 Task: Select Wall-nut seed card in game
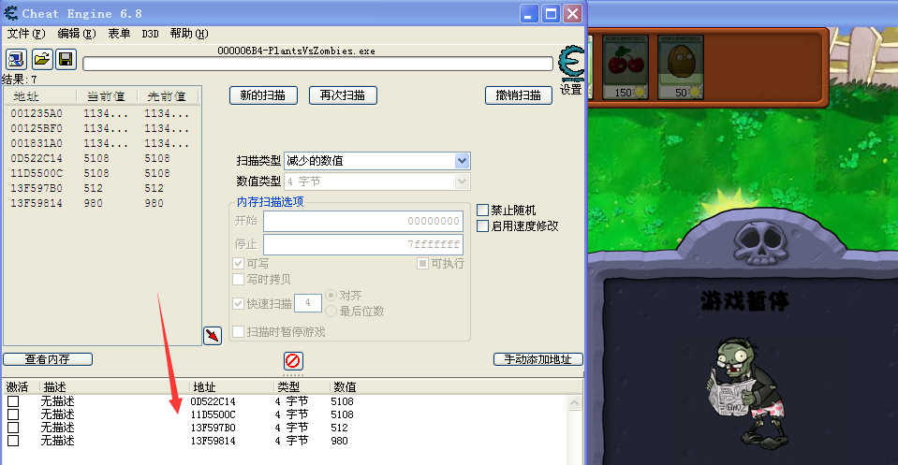(x=681, y=67)
